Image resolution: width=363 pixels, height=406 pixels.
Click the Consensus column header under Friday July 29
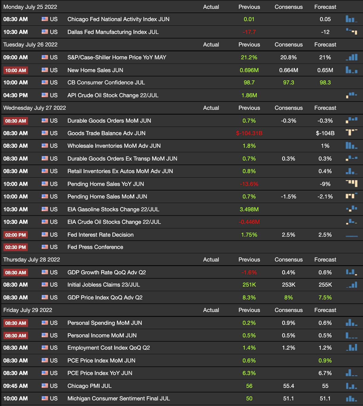click(289, 310)
